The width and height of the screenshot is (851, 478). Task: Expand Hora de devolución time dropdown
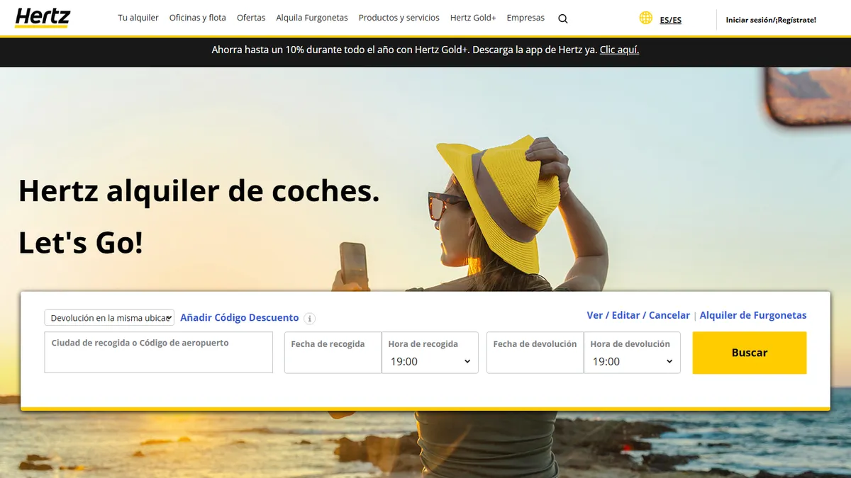pos(632,353)
